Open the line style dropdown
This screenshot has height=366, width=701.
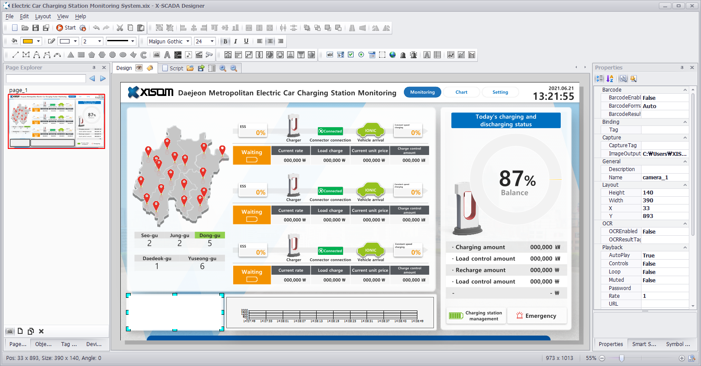coord(132,41)
